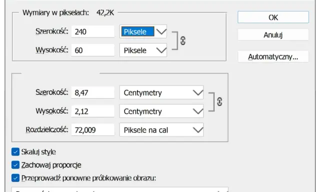
Task: Edit pixel Szerokość field showing 240
Action: coord(92,31)
